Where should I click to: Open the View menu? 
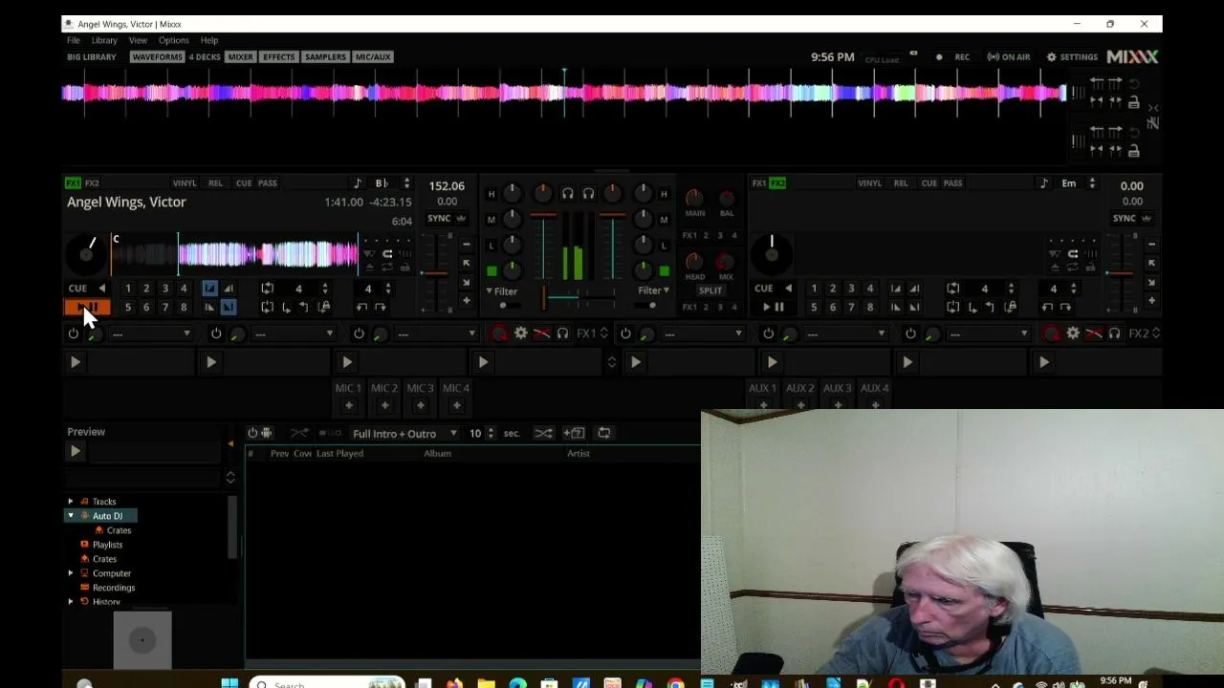point(138,40)
